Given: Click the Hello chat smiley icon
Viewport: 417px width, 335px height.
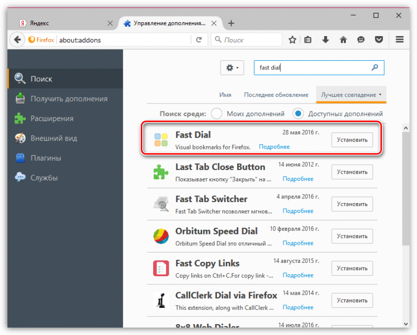Looking at the screenshot, I should coord(361,40).
